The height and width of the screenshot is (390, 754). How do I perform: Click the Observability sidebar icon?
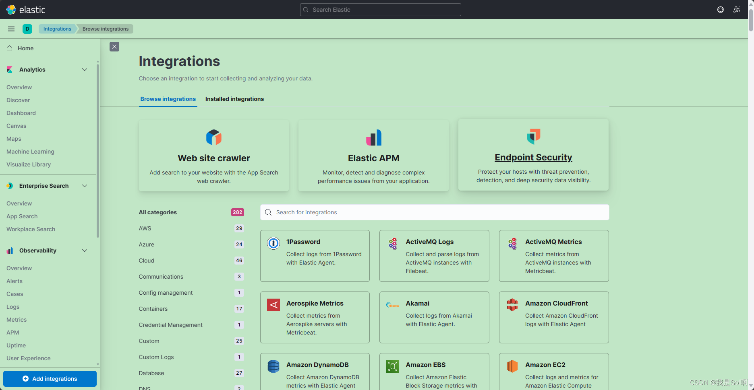tap(9, 250)
